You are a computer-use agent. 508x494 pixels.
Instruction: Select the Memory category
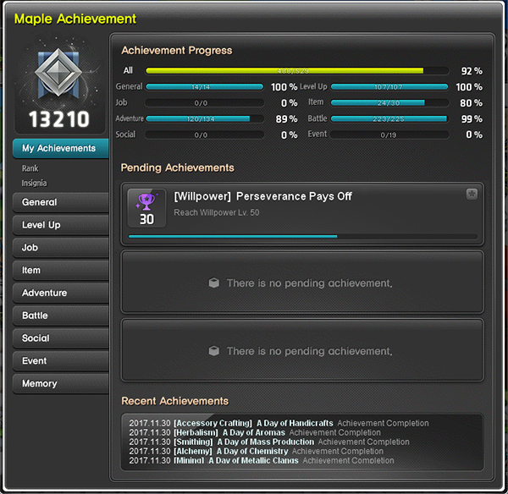[x=61, y=383]
